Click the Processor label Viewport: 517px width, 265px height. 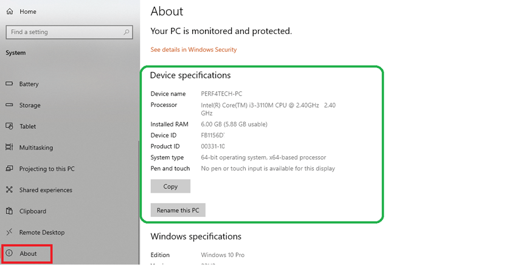coord(164,105)
